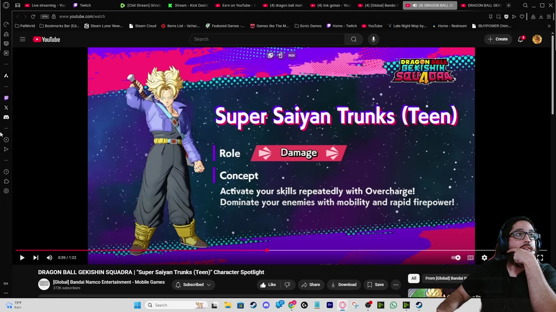Viewport: 556px width, 312px height.
Task: Open the YouTube account avatar menu
Action: (x=537, y=39)
